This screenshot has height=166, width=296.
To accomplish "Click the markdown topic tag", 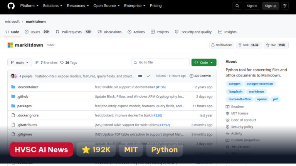I will [256, 91].
